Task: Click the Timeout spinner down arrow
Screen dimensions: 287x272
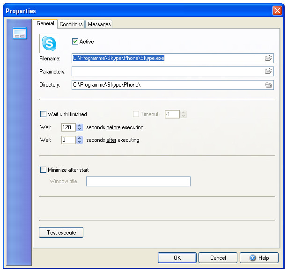Action: (184, 116)
